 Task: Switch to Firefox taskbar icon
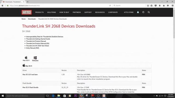81,96
